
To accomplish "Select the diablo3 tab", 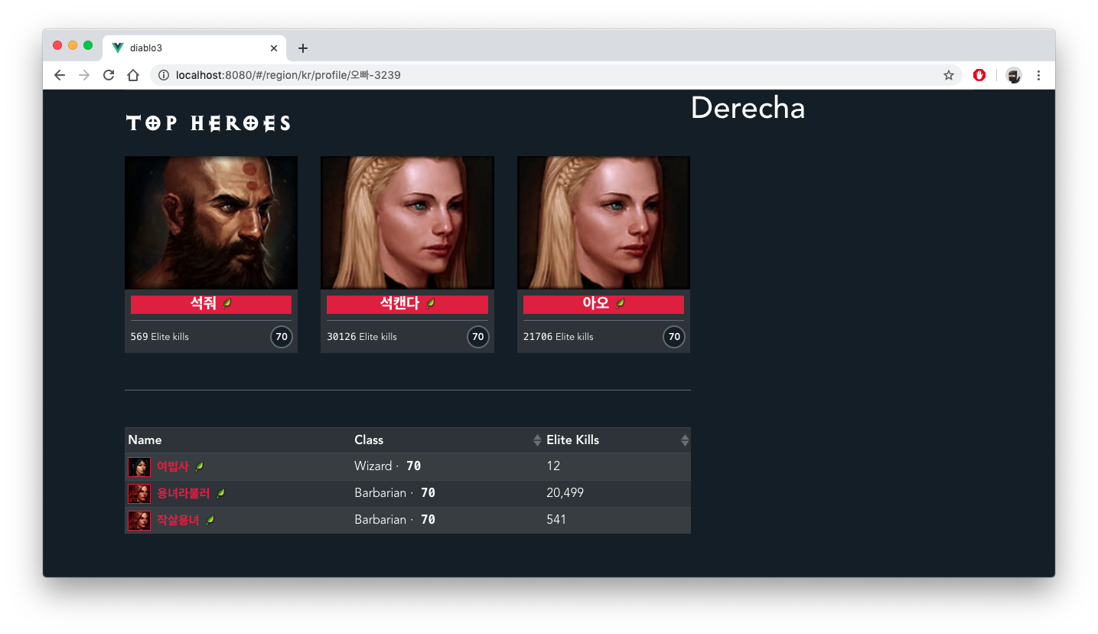I will (x=194, y=47).
